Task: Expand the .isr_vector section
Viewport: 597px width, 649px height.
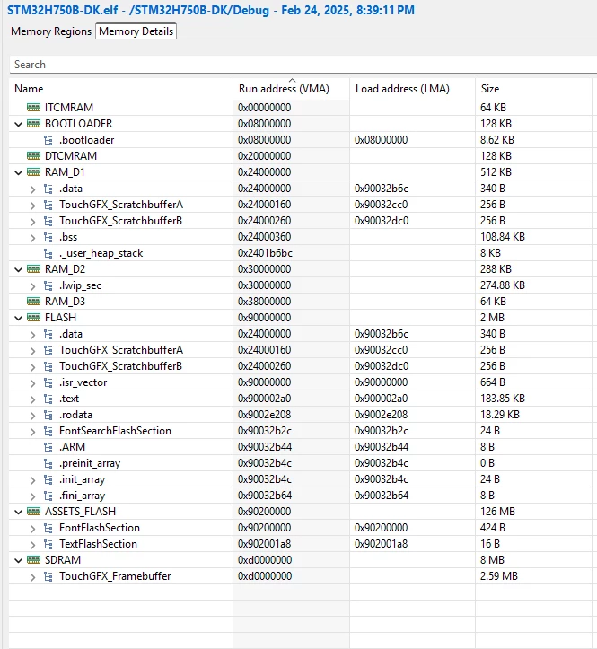Action: 32,383
